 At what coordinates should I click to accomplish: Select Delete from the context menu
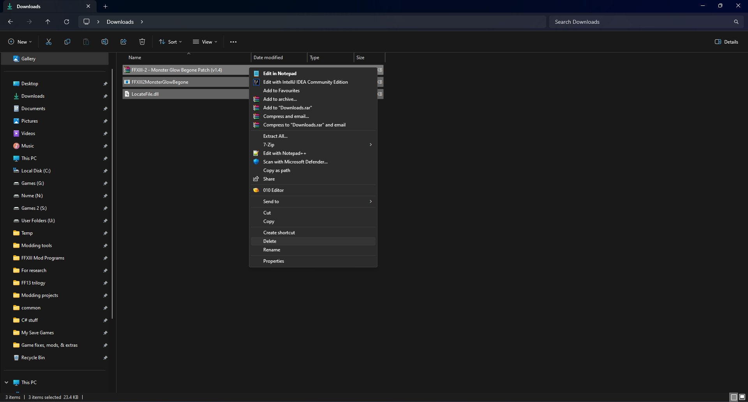tap(313, 241)
